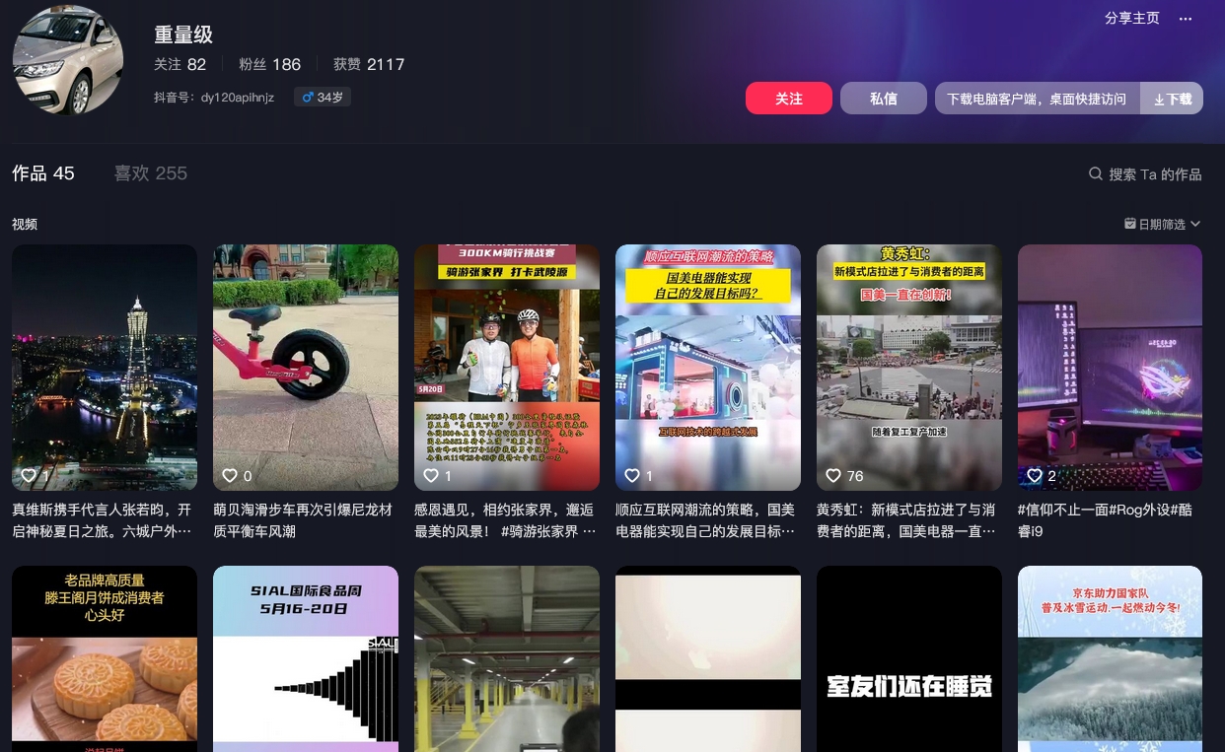Open the 黄秀虹 street crossing video thumbnail

point(909,368)
